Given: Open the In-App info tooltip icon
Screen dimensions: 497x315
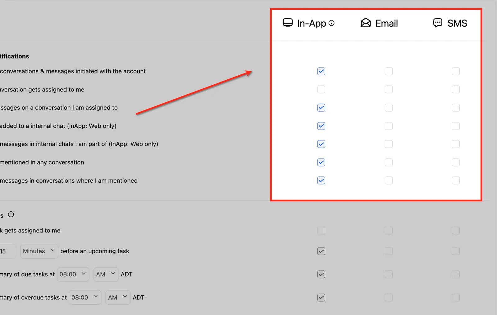Looking at the screenshot, I should [331, 23].
